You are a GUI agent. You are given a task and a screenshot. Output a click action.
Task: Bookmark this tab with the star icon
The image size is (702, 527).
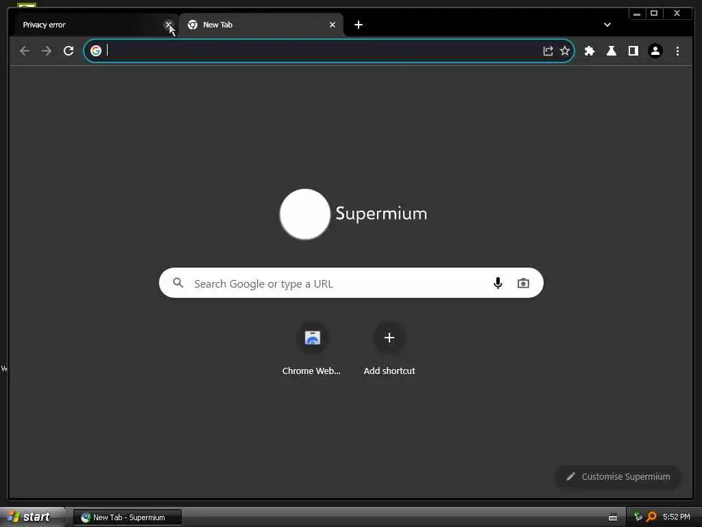(x=565, y=51)
